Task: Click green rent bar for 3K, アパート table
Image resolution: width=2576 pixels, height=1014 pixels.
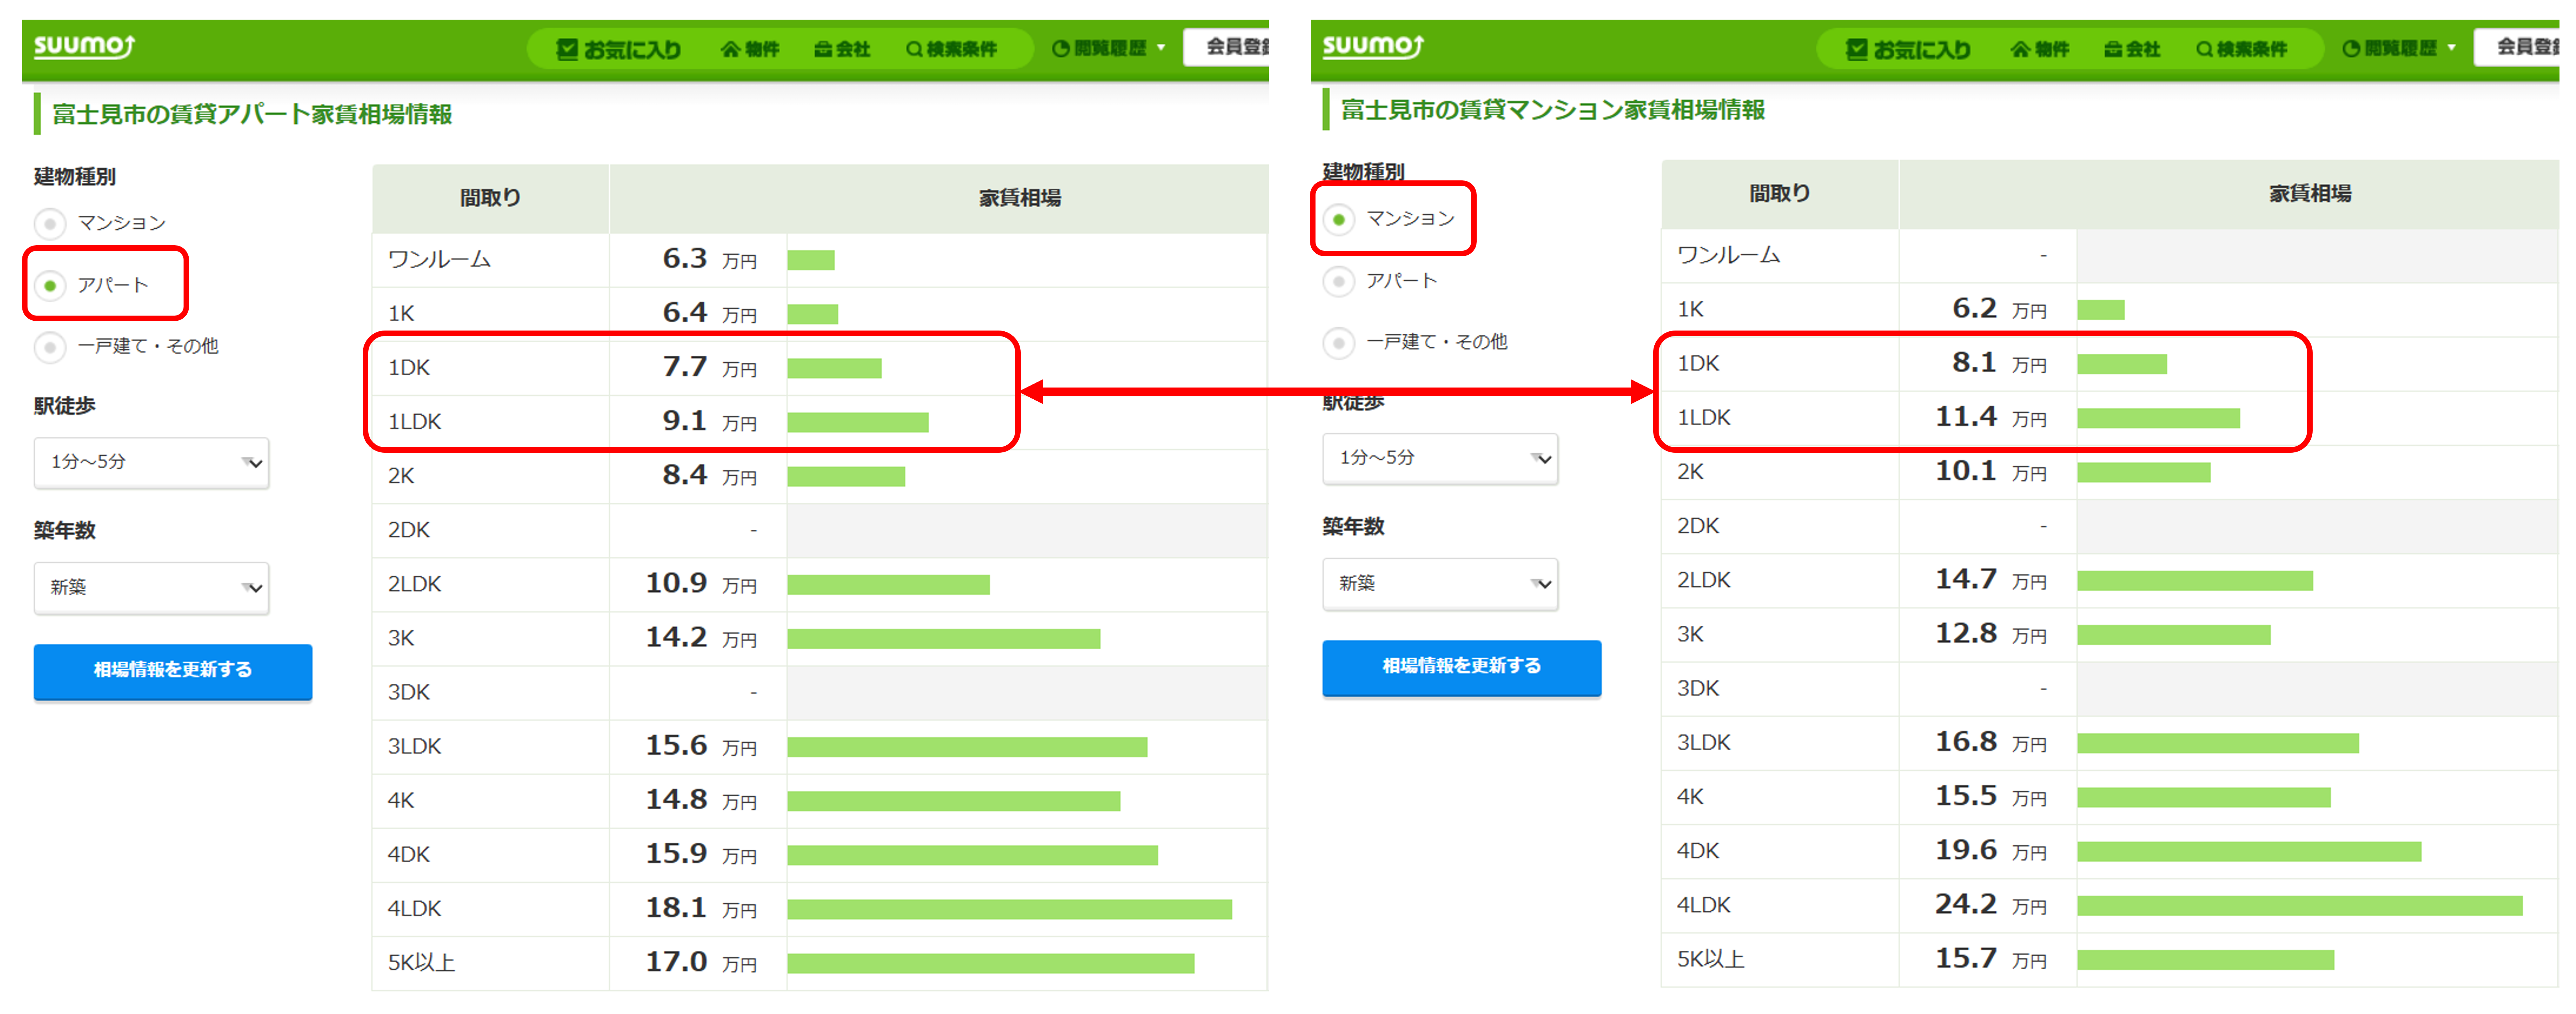Action: [x=944, y=639]
